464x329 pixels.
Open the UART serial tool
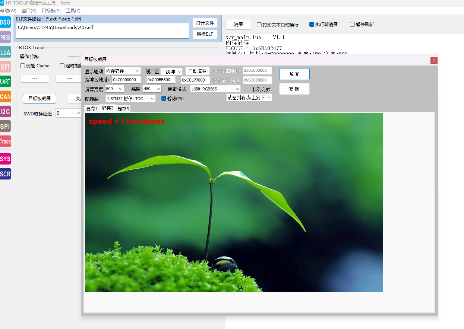coord(5,82)
